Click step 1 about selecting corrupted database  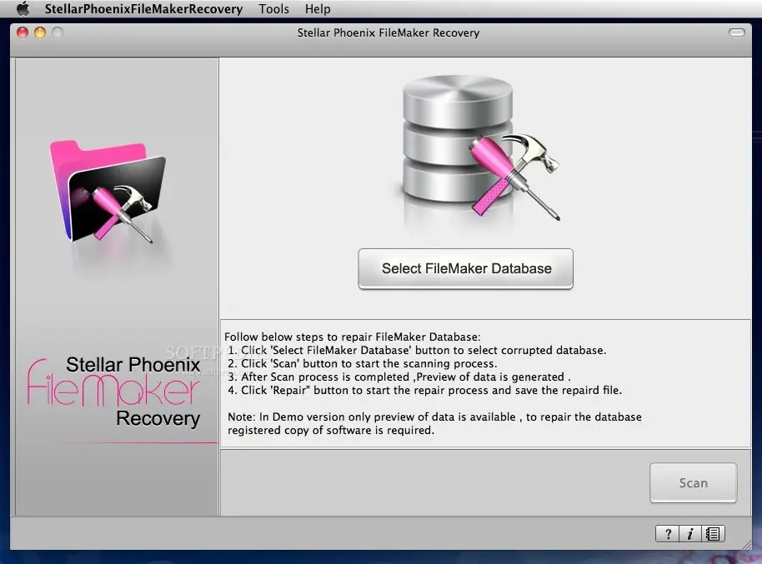417,350
